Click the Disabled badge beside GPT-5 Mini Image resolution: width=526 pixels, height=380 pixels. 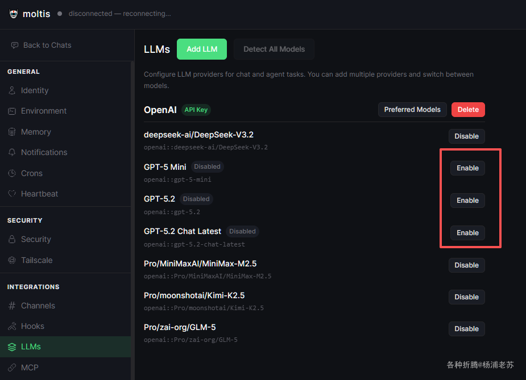(x=208, y=167)
